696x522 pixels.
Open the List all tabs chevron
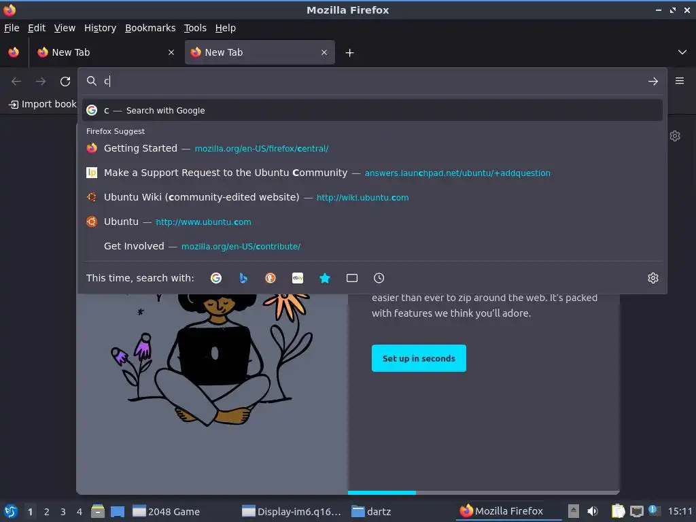pos(682,52)
